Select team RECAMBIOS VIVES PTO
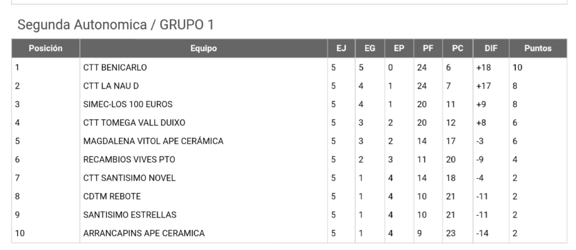 129,160
